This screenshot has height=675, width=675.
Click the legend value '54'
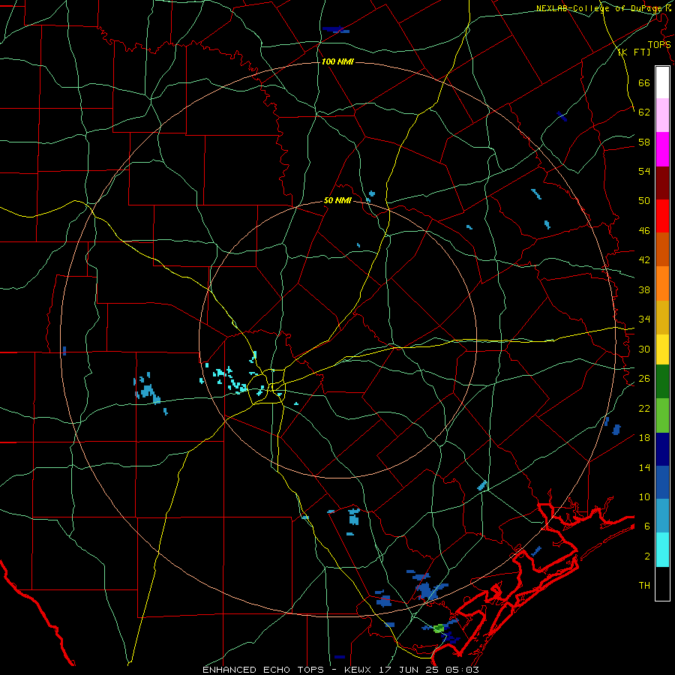click(x=644, y=171)
